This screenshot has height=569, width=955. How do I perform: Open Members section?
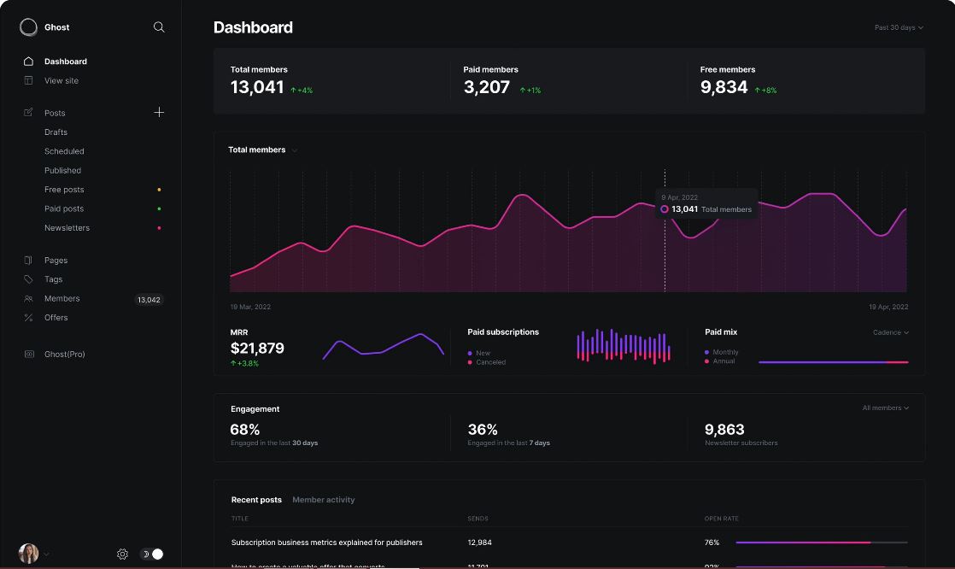62,298
